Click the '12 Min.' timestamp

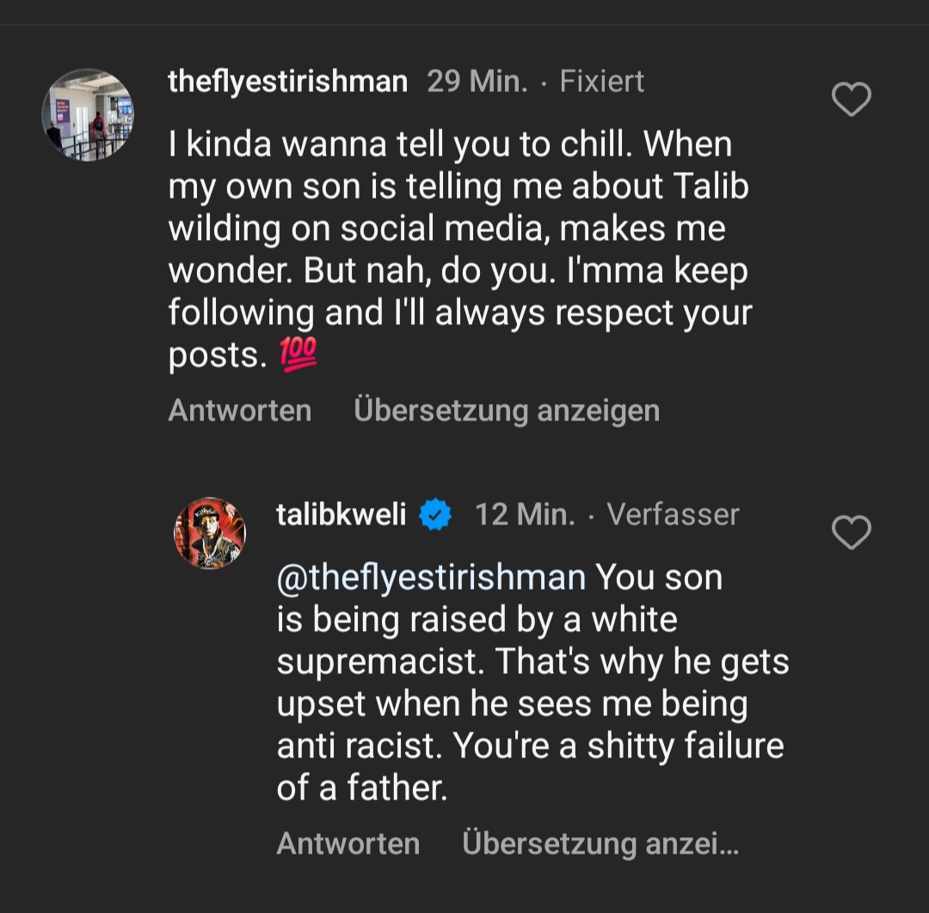[x=525, y=515]
